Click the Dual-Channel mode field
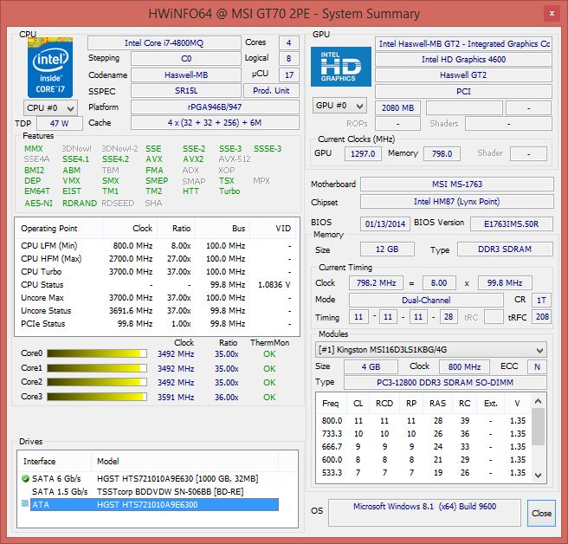568x544 pixels. pyautogui.click(x=426, y=300)
